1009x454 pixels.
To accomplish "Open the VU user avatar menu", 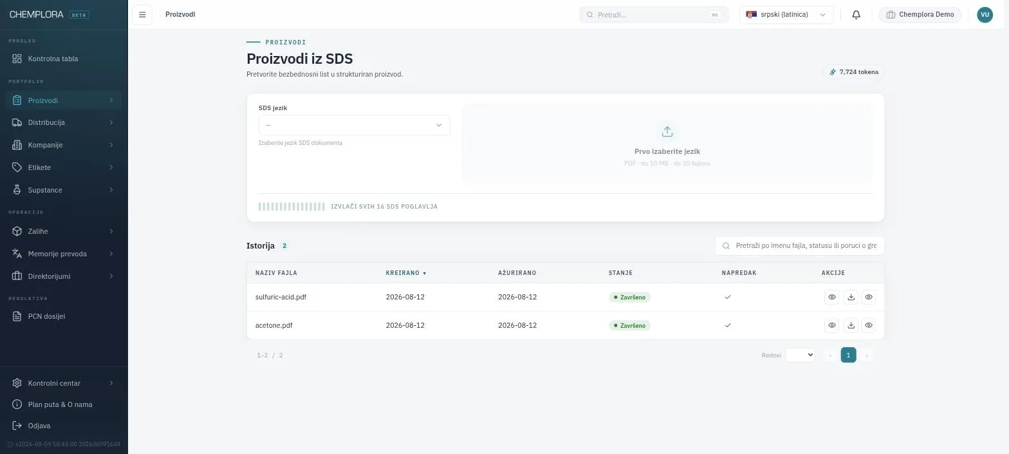I will (x=985, y=15).
